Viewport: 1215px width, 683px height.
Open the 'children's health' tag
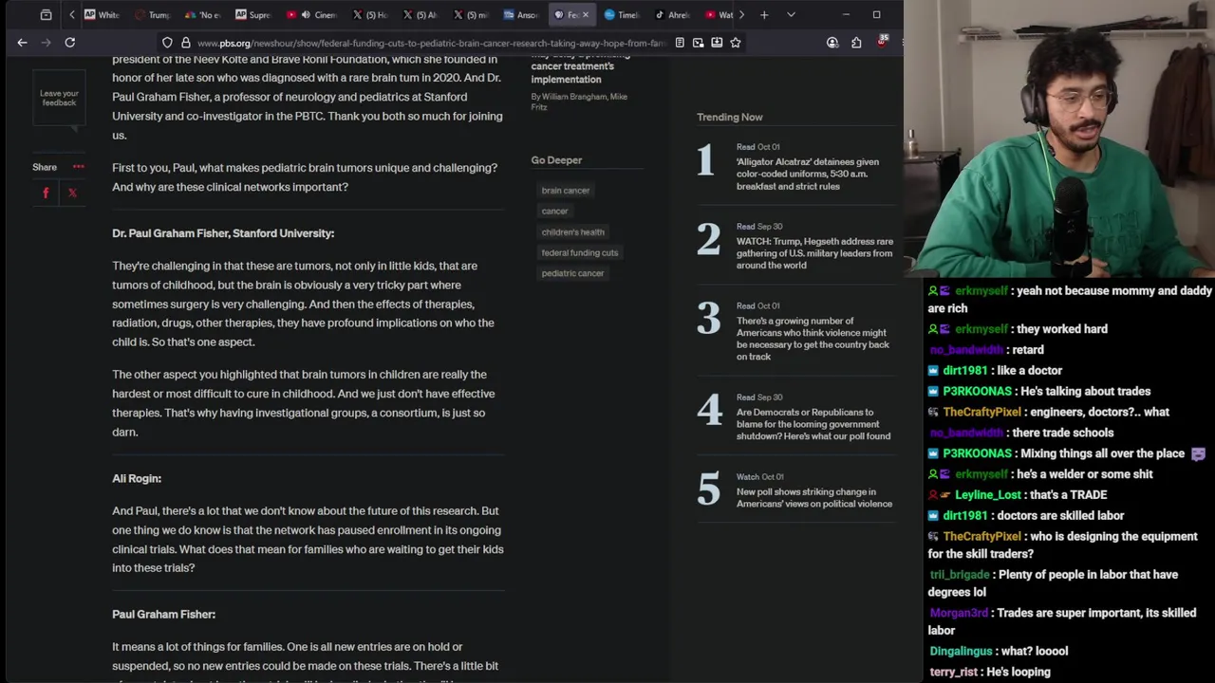pos(572,232)
